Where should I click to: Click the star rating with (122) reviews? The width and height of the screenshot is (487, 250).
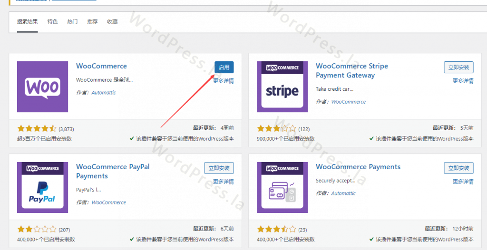(276, 129)
